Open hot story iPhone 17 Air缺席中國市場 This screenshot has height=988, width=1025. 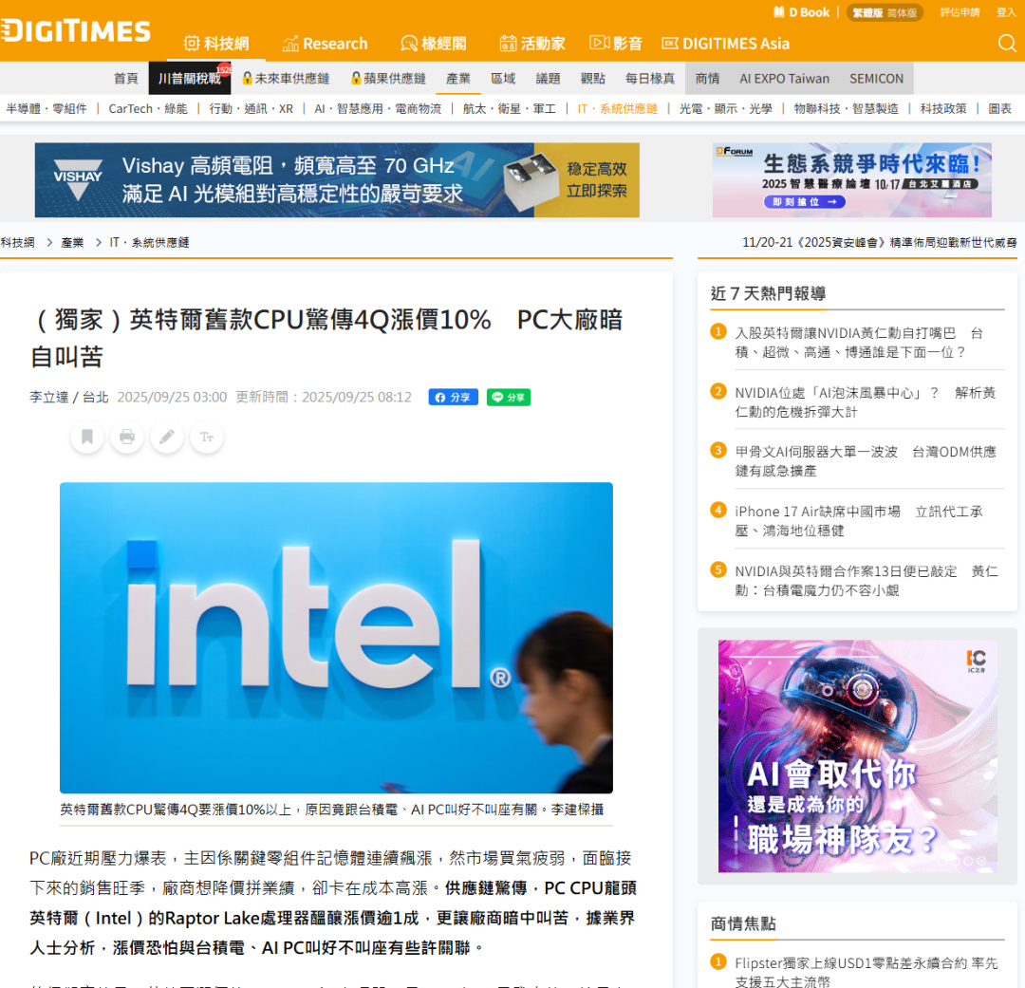point(858,520)
